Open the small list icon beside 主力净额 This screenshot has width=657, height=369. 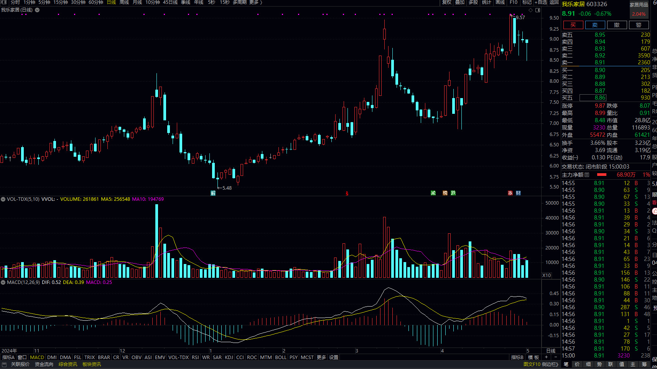pos(587,175)
